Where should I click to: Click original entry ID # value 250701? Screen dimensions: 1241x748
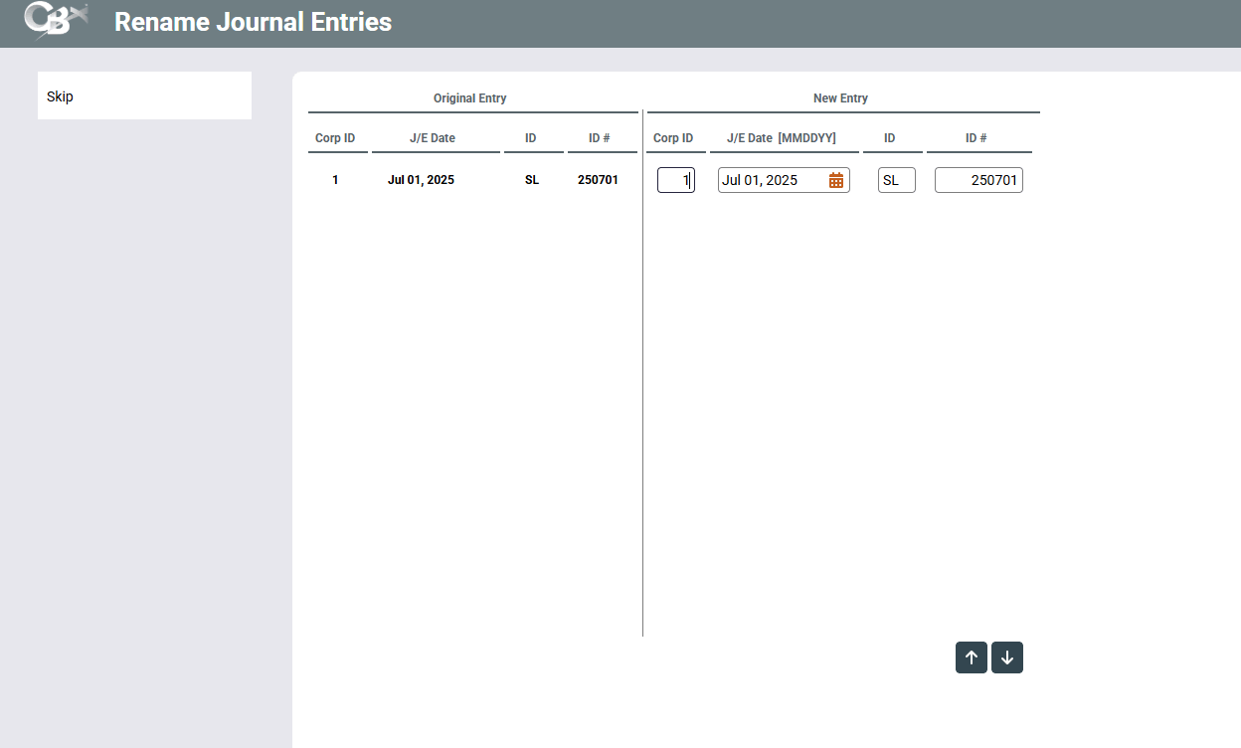(x=598, y=180)
